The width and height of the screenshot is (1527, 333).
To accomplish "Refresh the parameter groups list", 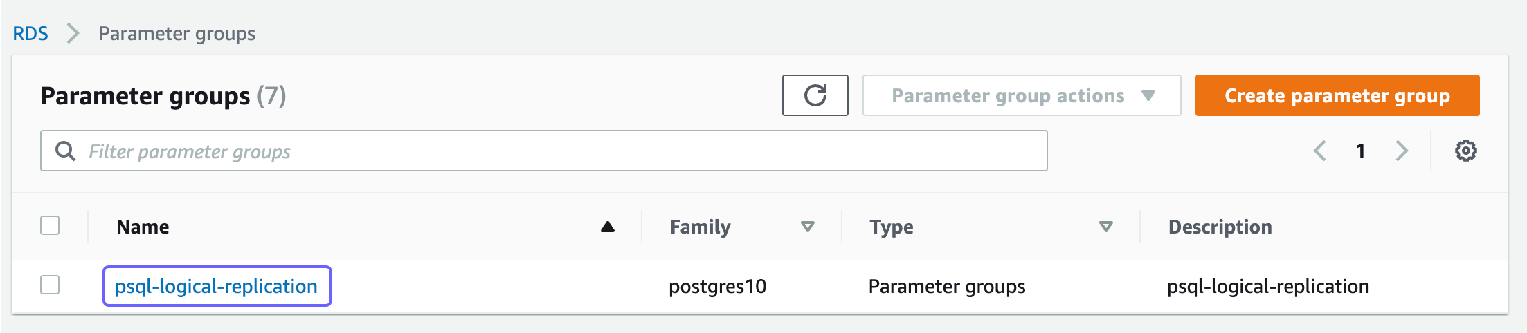I will [x=815, y=95].
